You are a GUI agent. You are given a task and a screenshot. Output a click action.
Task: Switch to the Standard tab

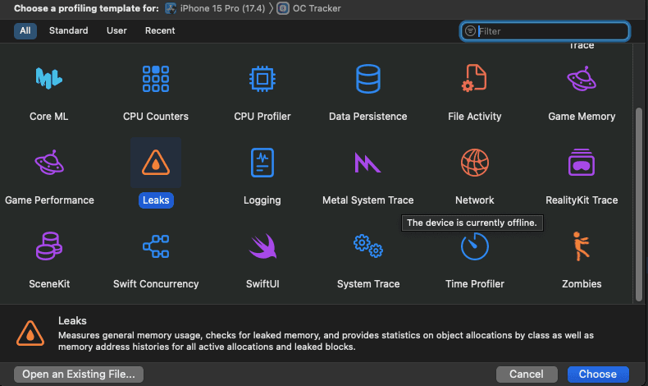coord(68,30)
